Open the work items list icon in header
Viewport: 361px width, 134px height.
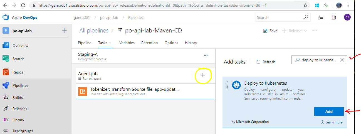[321, 17]
